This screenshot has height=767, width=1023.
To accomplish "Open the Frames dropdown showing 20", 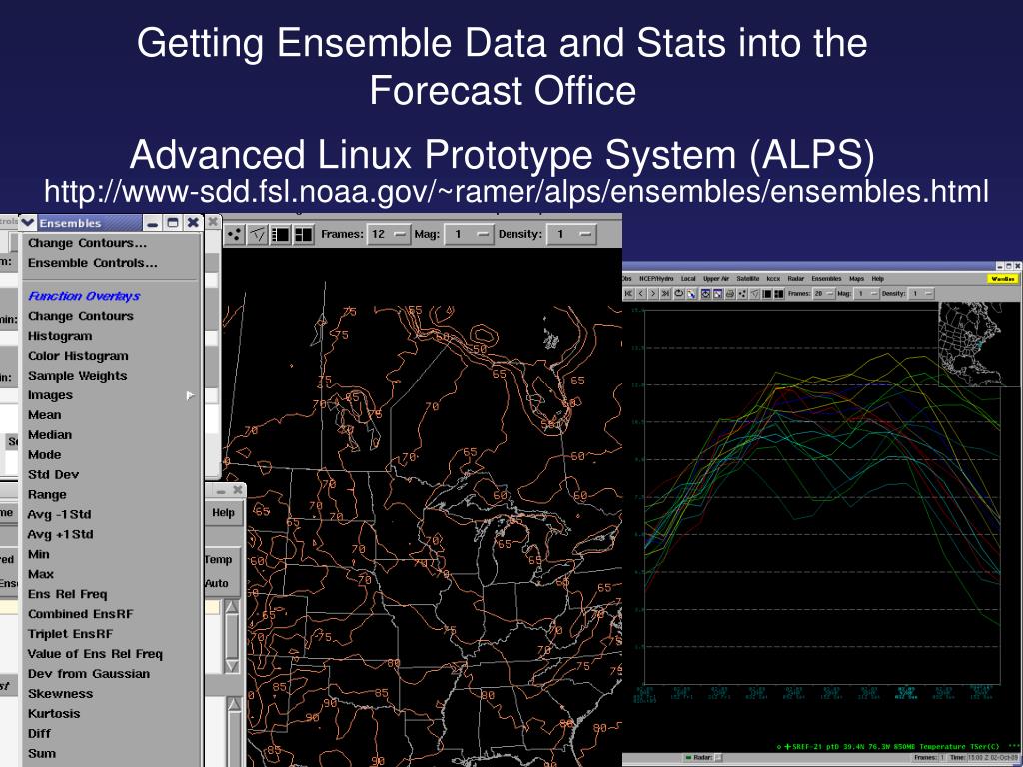I will (x=823, y=294).
